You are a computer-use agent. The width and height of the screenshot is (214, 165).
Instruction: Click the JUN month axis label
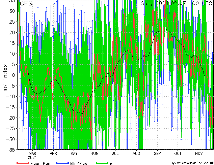[x=95, y=154]
